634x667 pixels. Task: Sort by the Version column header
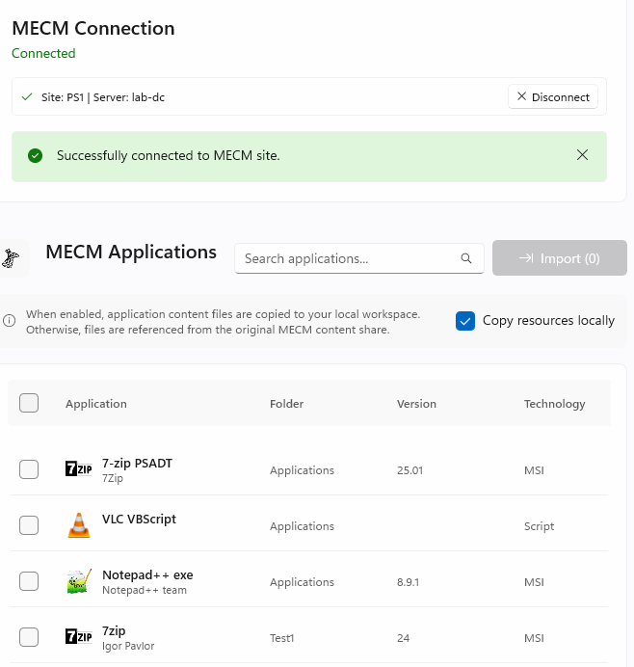click(416, 404)
